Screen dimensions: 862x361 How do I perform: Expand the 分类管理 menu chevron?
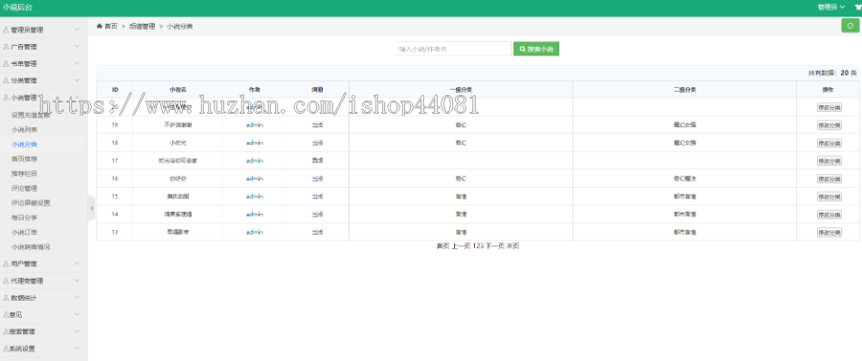pyautogui.click(x=77, y=80)
